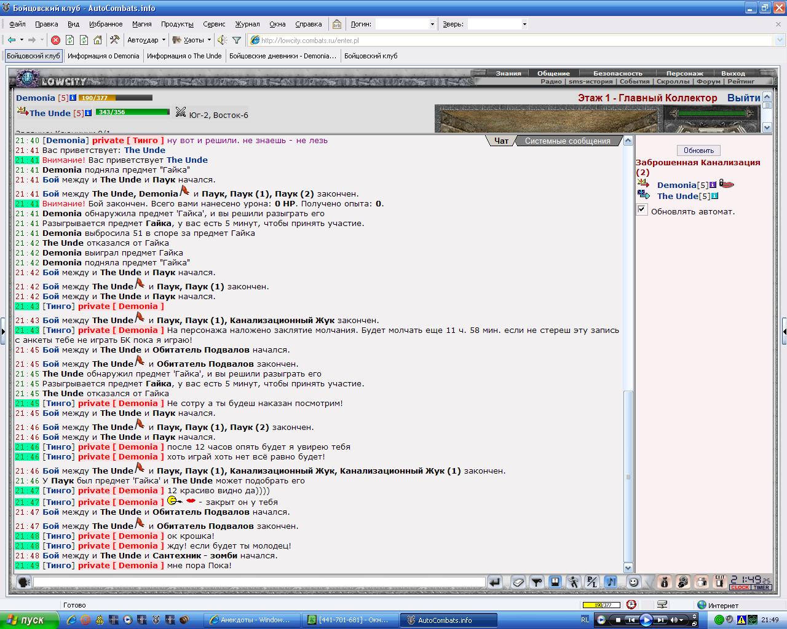Click the chat vertical scrollbar thumb

point(628,476)
